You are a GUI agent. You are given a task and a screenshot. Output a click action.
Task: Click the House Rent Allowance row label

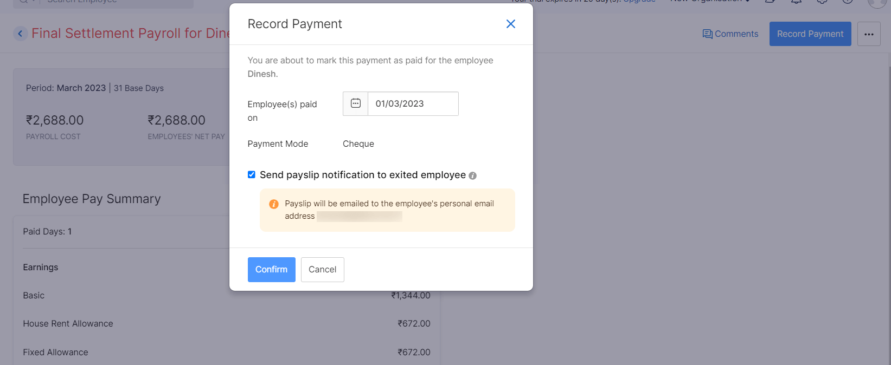68,323
